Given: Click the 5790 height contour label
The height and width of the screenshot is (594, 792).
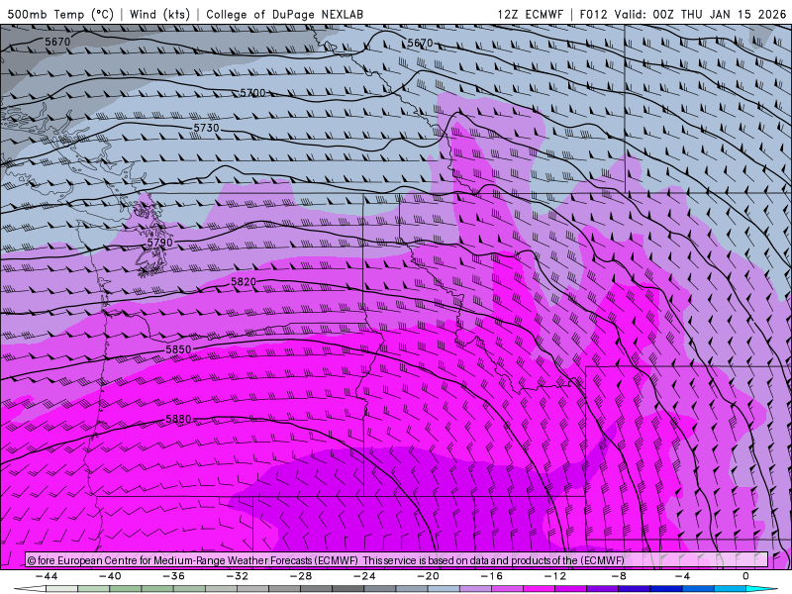Looking at the screenshot, I should tap(160, 243).
